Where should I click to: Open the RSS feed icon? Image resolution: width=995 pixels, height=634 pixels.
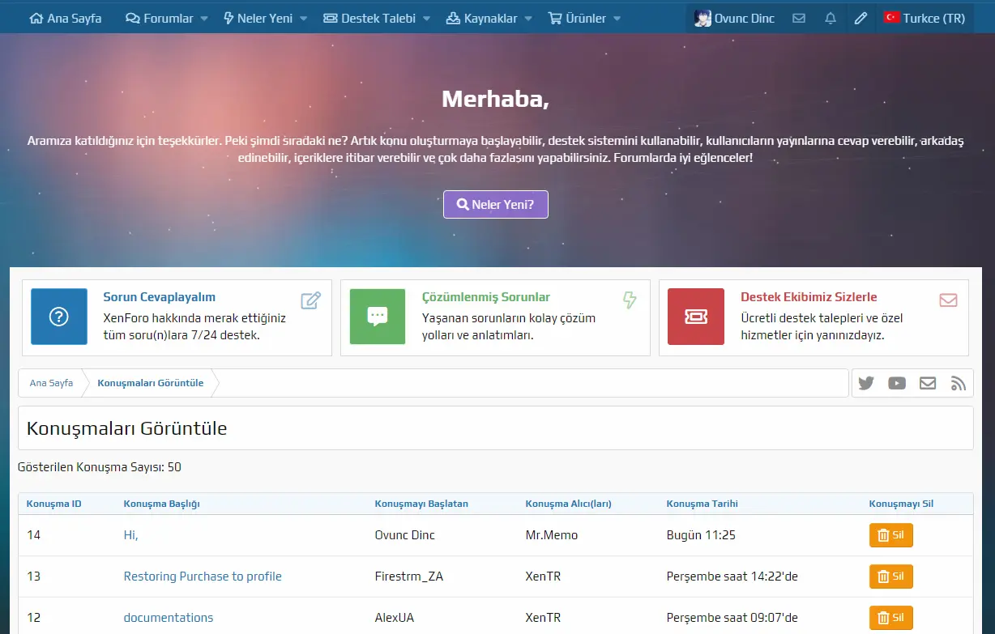[959, 383]
